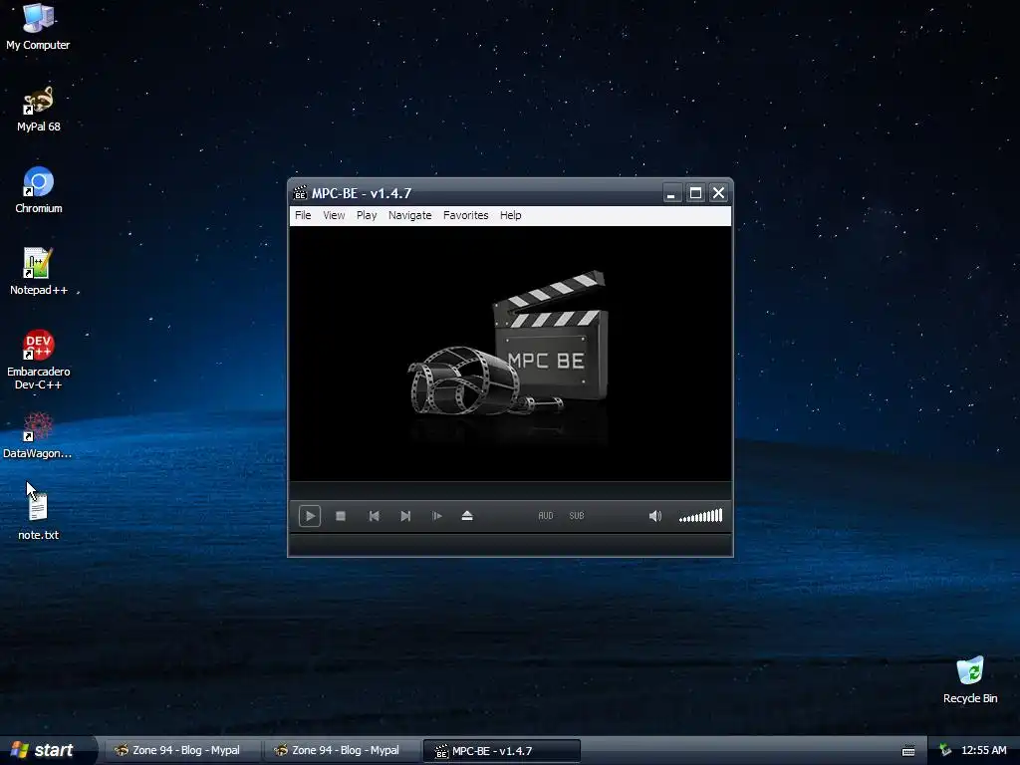Open the Favorites menu
The height and width of the screenshot is (765, 1020).
point(466,215)
